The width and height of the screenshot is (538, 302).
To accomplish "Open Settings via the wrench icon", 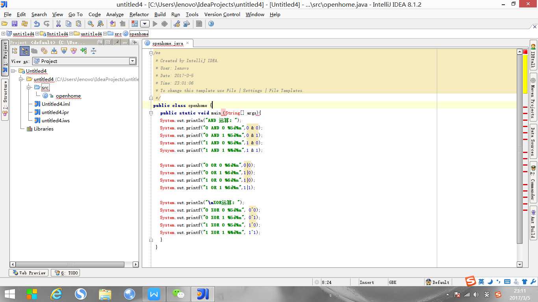I will (177, 24).
